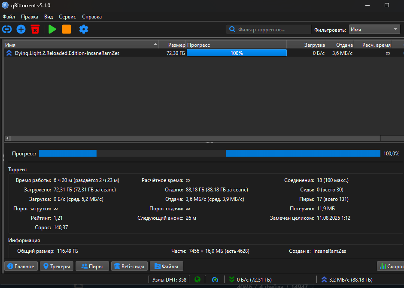Click upload speed indicator 3,2 МБ/с (88,18 ГБ)
The width and height of the screenshot is (404, 288).
pos(347,279)
